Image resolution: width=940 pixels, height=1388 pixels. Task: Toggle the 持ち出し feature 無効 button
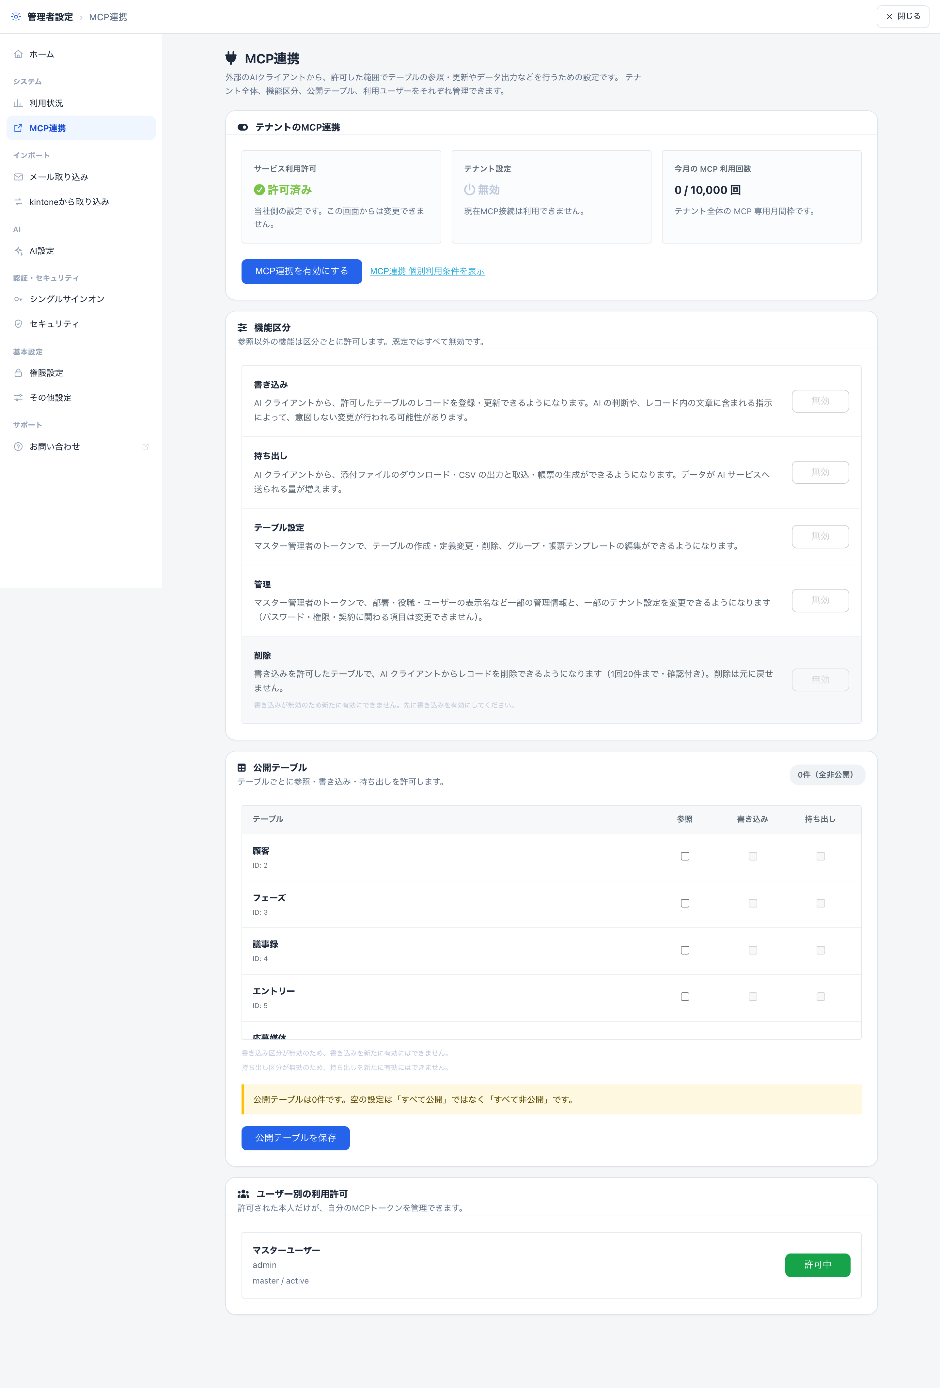coord(820,472)
